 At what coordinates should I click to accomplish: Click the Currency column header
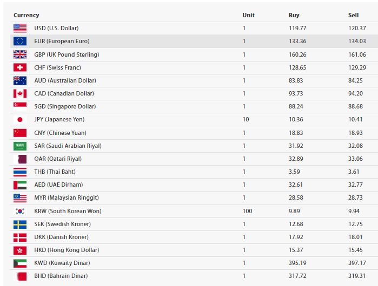[26, 15]
